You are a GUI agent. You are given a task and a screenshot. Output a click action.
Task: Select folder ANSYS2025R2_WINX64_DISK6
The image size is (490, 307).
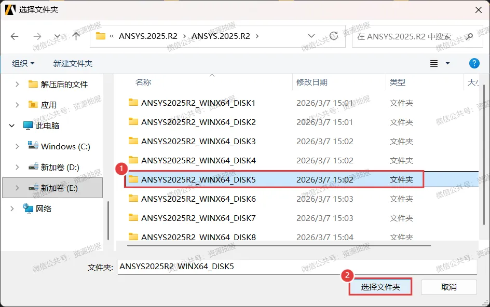point(198,199)
